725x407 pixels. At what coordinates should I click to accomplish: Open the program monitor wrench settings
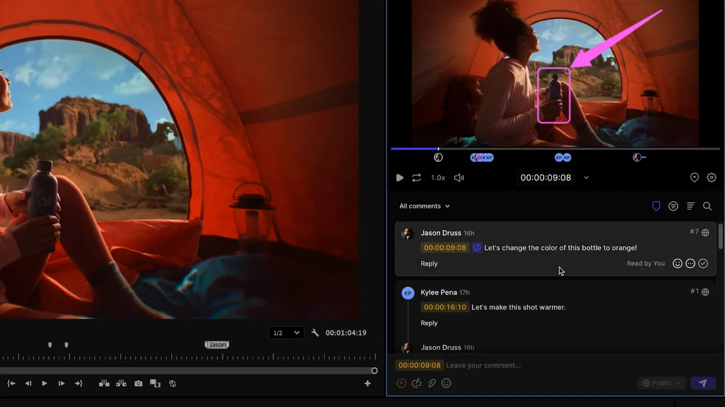315,333
